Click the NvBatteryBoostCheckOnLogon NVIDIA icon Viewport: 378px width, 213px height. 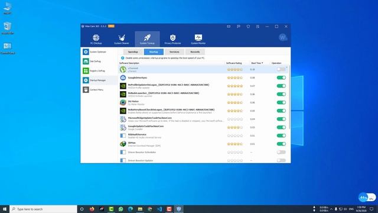coord(123,111)
